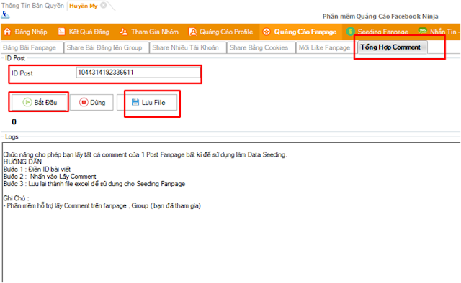Click the circular icon beside Quảng Cáo Fanpage
The width and height of the screenshot is (461, 283).
[x=267, y=32]
